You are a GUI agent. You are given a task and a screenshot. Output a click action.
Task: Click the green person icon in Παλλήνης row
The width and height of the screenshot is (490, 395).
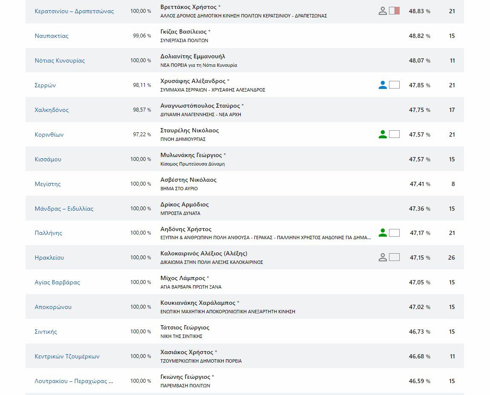coord(383,233)
